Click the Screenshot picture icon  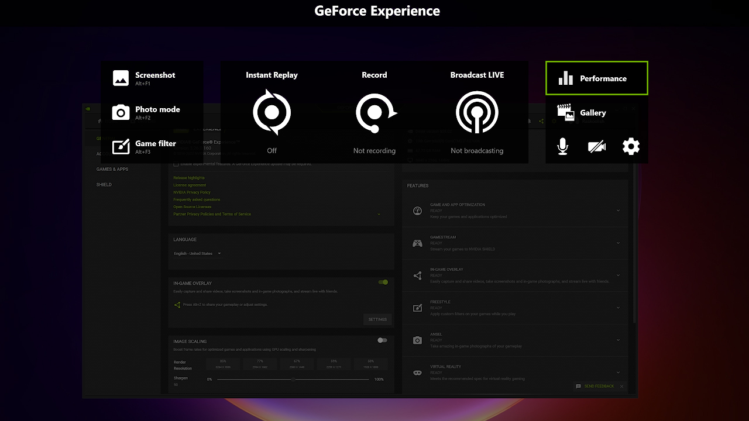pyautogui.click(x=121, y=78)
